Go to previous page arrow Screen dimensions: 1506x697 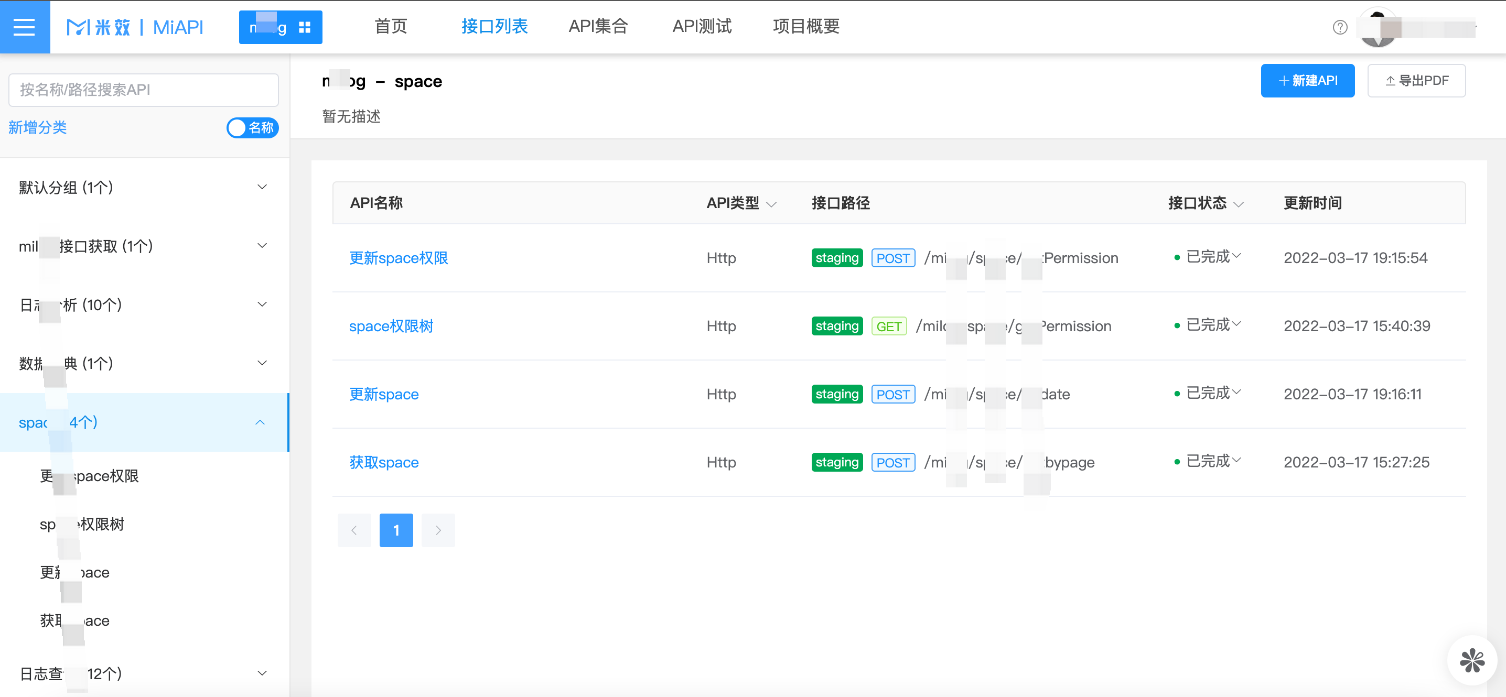click(354, 530)
